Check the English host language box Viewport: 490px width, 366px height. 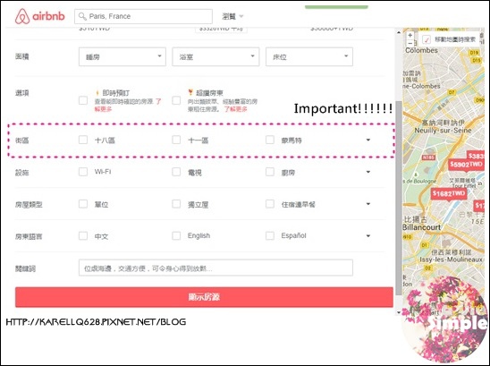click(176, 235)
